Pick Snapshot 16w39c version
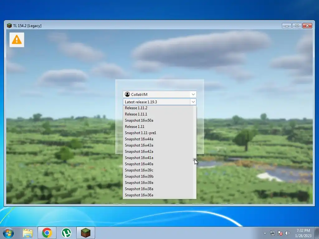The height and width of the screenshot is (239, 319). pyautogui.click(x=158, y=170)
